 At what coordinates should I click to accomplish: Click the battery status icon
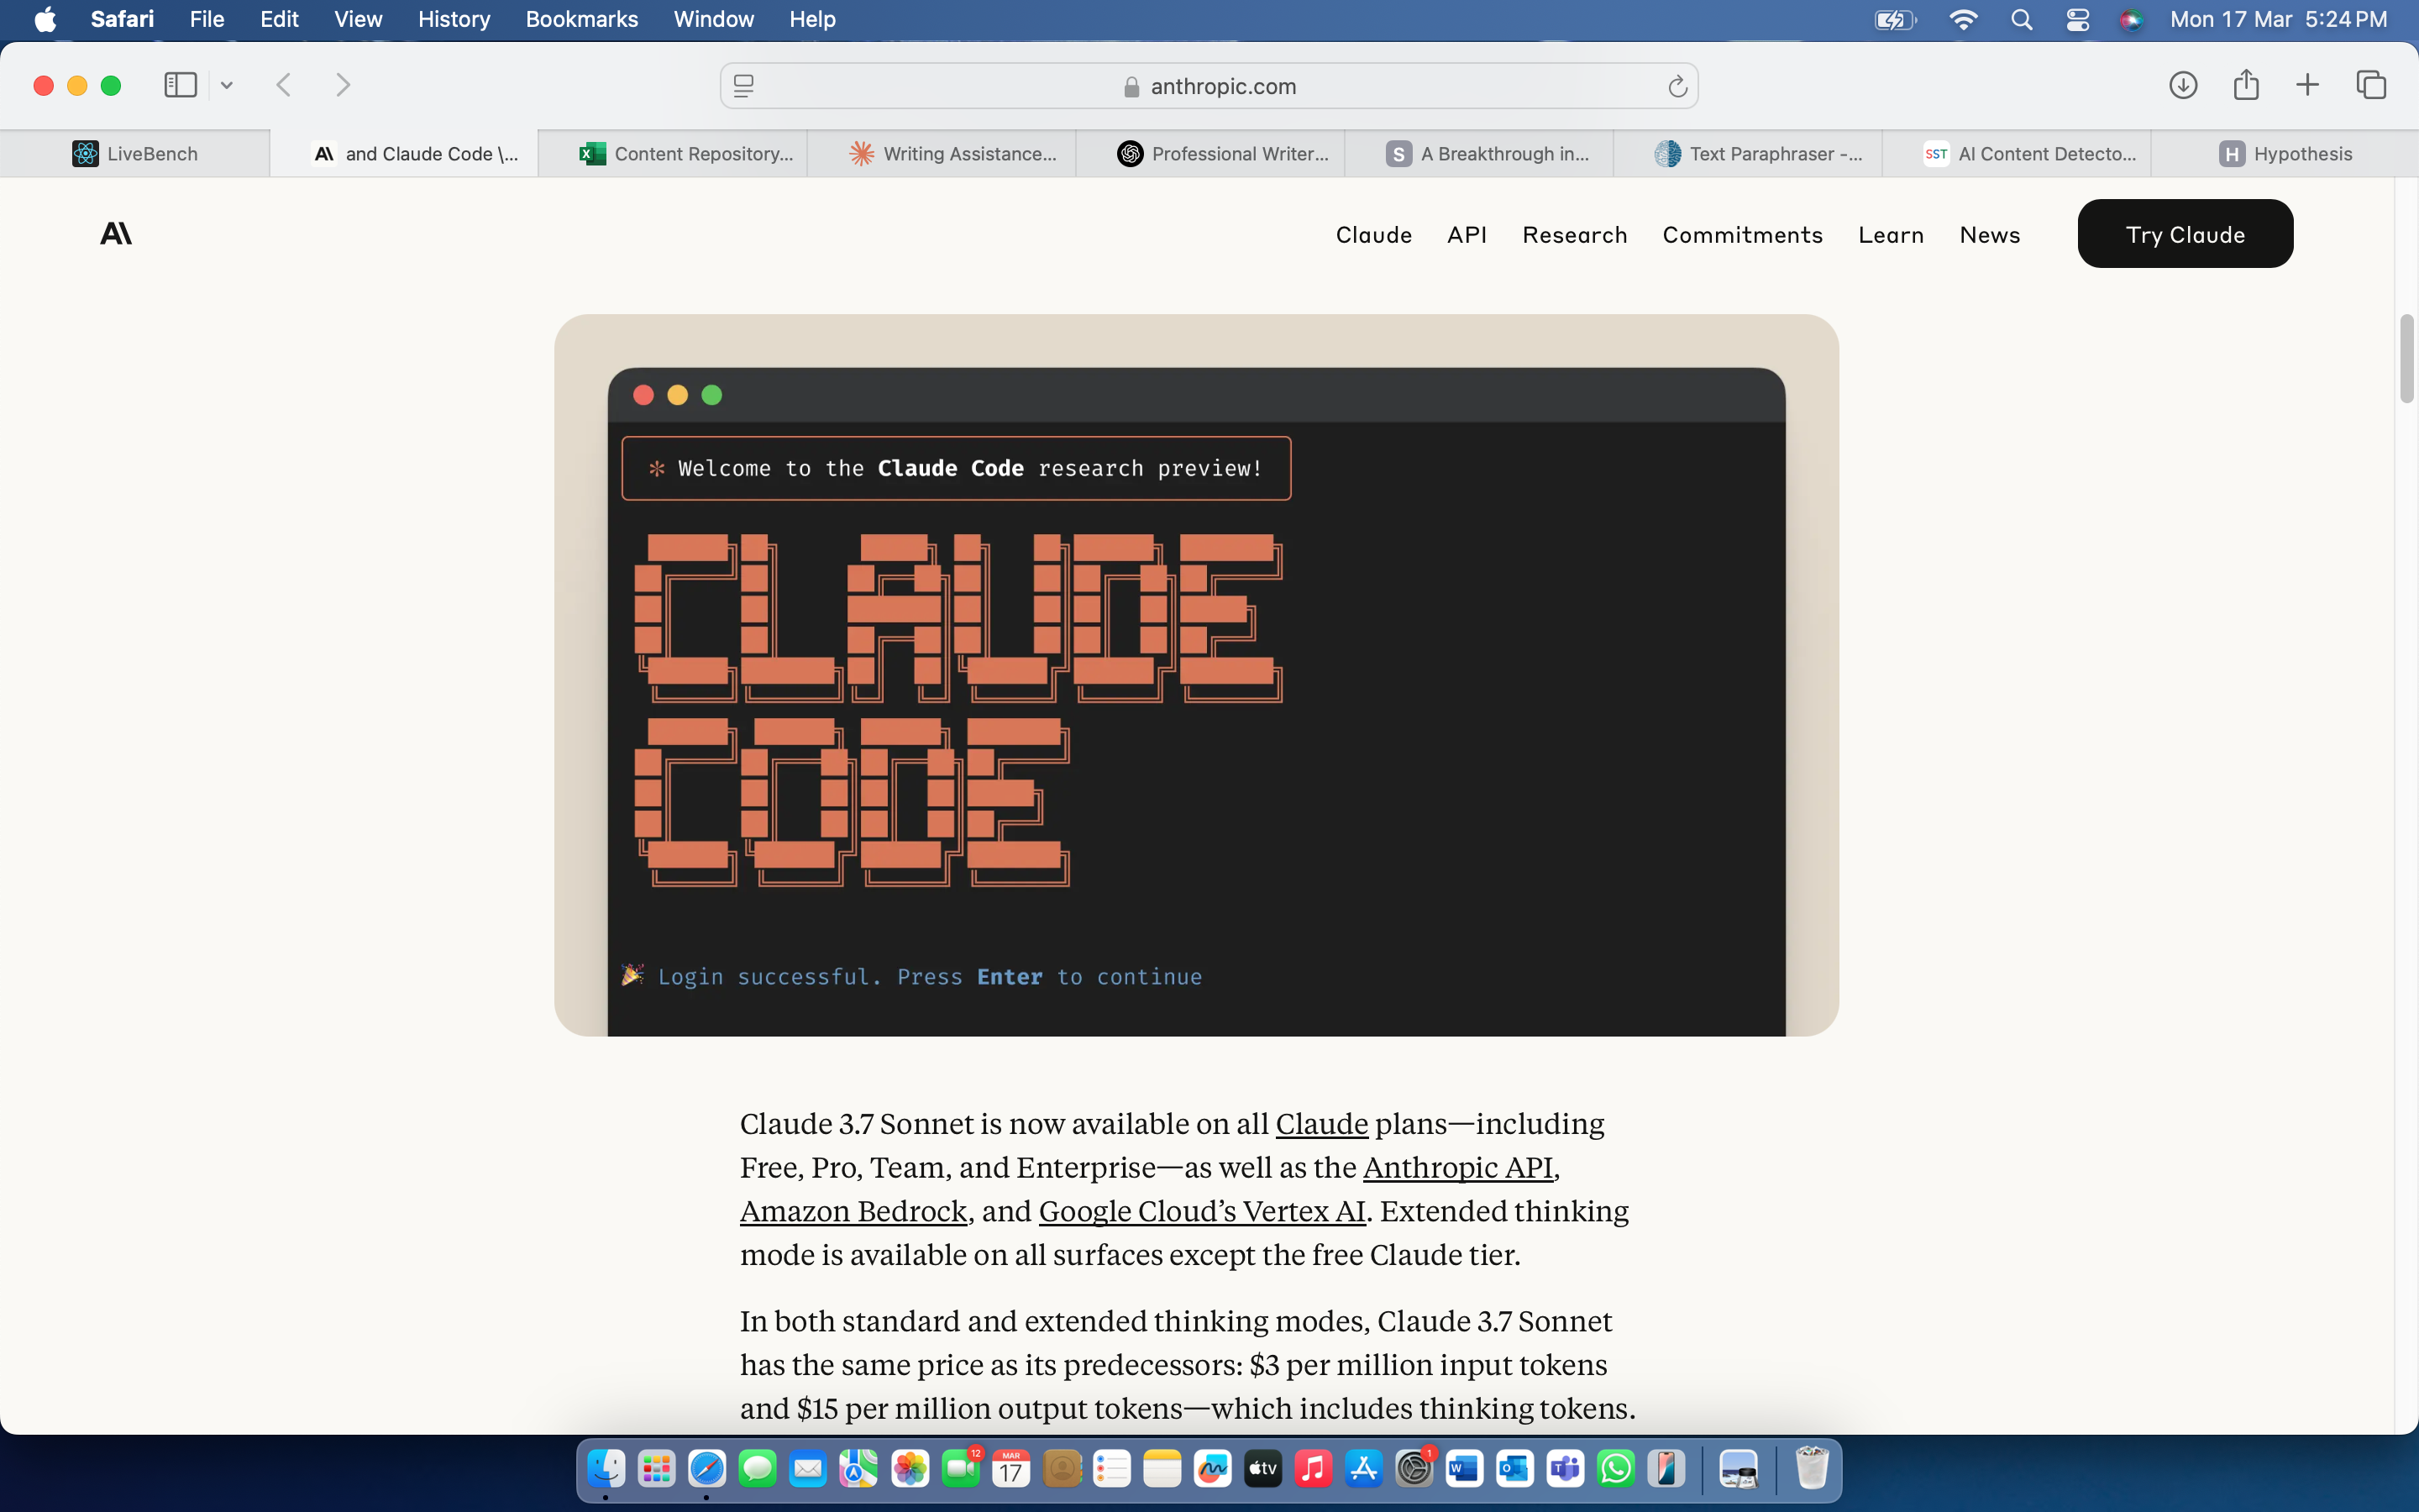coord(1895,20)
